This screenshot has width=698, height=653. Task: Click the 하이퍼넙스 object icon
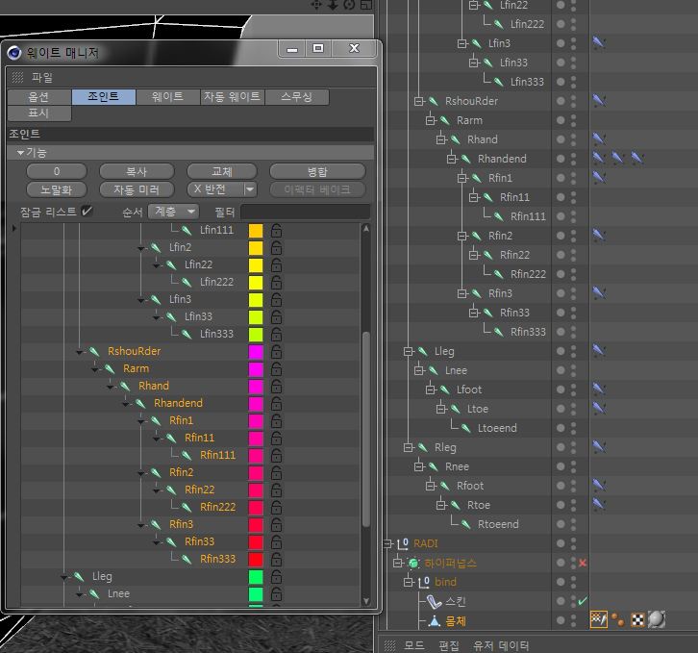[x=413, y=563]
